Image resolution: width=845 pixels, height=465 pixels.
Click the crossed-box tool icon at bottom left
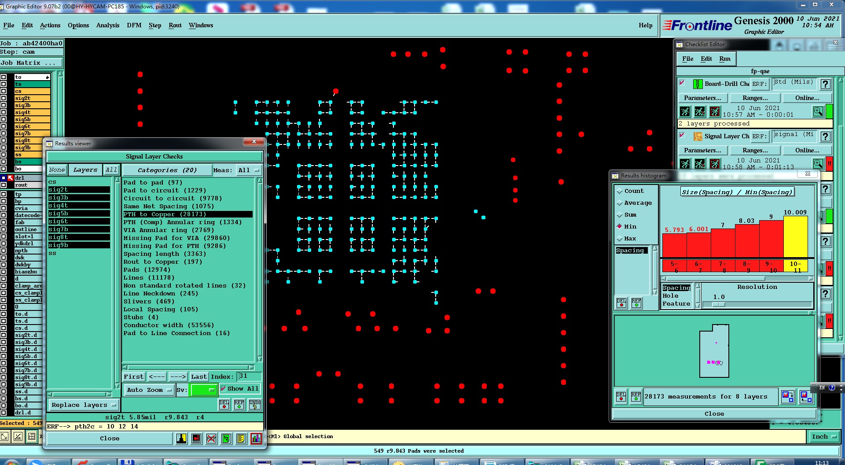[18, 436]
